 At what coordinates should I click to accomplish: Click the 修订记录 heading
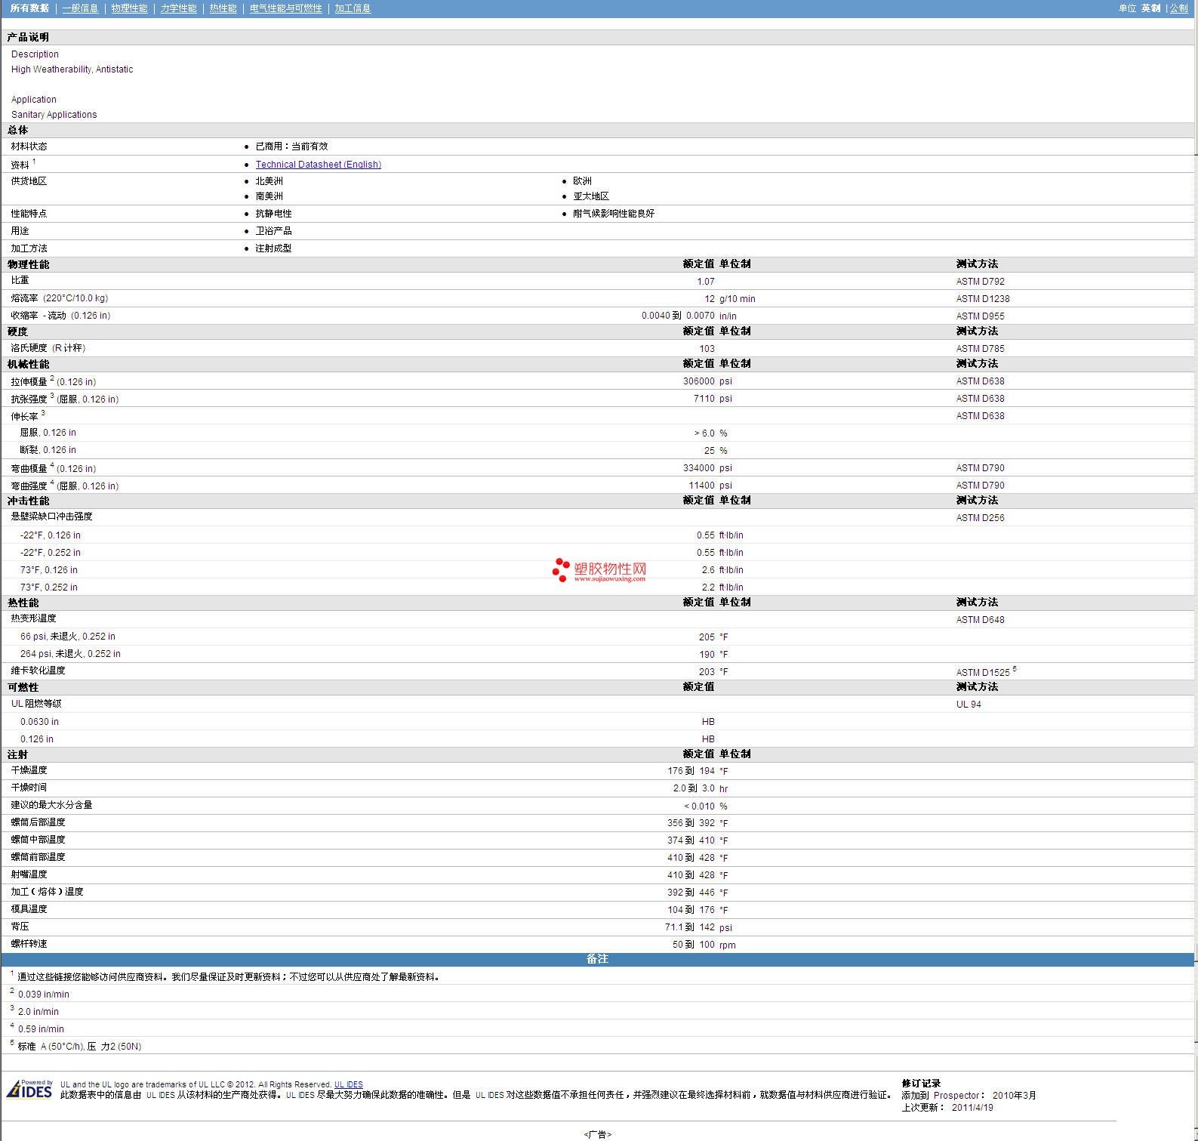pyautogui.click(x=921, y=1084)
